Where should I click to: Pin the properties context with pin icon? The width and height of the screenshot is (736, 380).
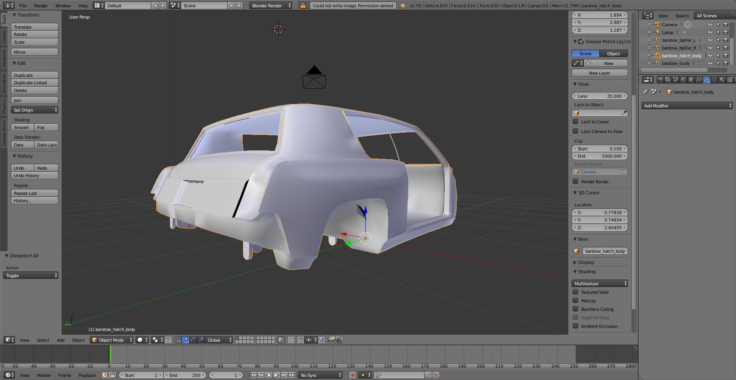point(645,92)
